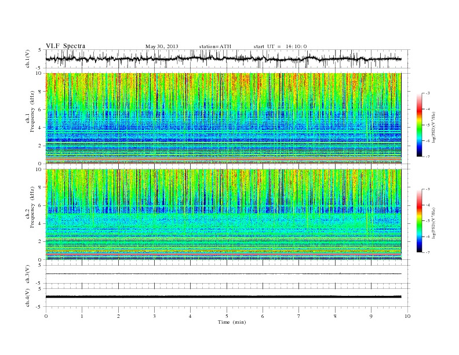459x355 pixels.
Task: Click inside the ch.2 frequency spectrogram
Action: [x=223, y=215]
